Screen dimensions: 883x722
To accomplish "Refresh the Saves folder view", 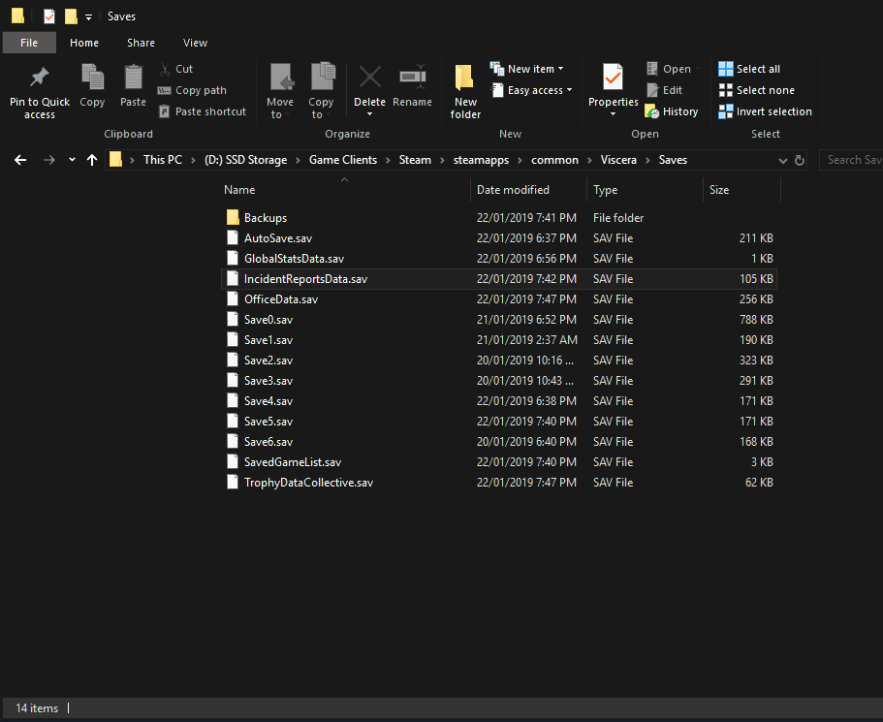I will (x=799, y=161).
